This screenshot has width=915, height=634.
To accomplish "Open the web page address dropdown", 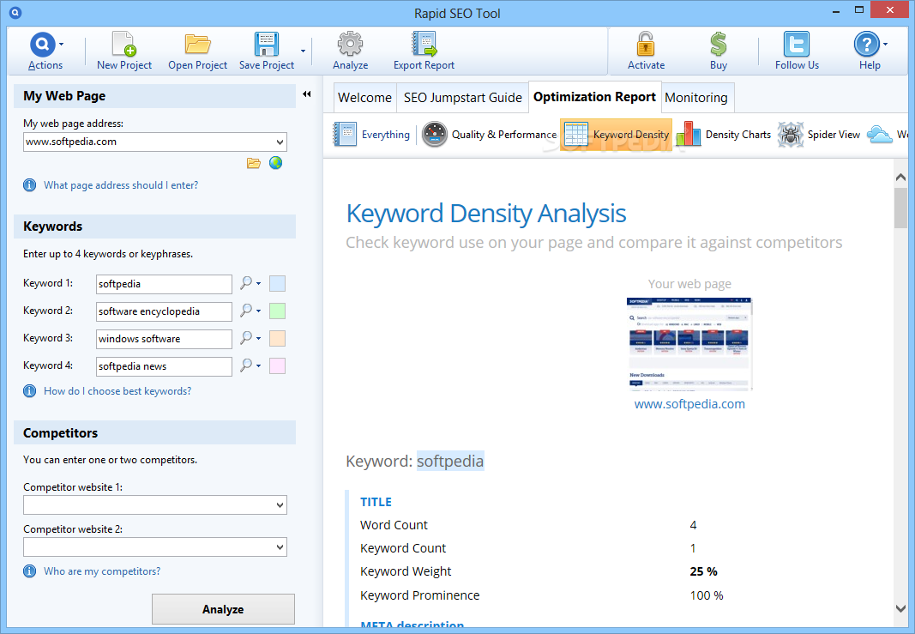I will point(280,142).
